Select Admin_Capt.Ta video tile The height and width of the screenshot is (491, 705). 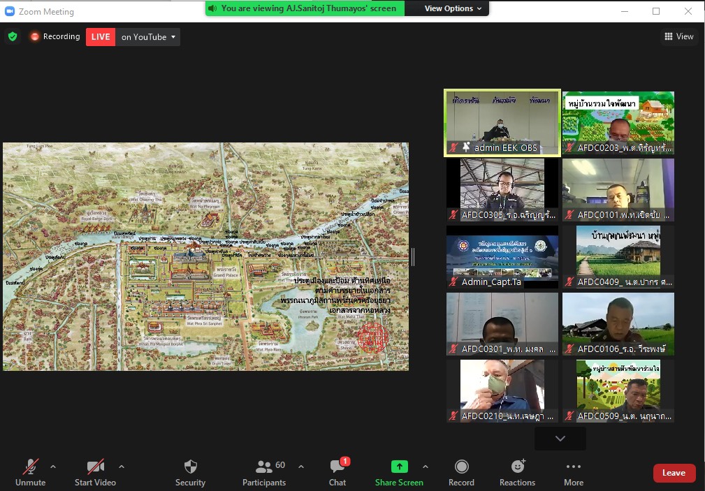click(x=502, y=257)
